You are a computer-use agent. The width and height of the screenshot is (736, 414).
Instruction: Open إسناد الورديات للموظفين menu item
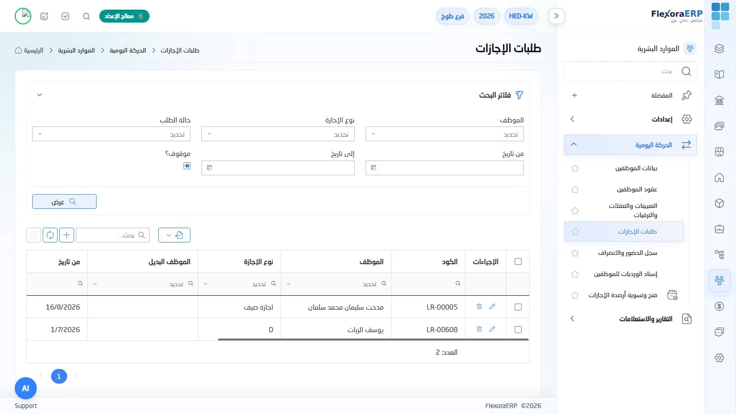[626, 274]
